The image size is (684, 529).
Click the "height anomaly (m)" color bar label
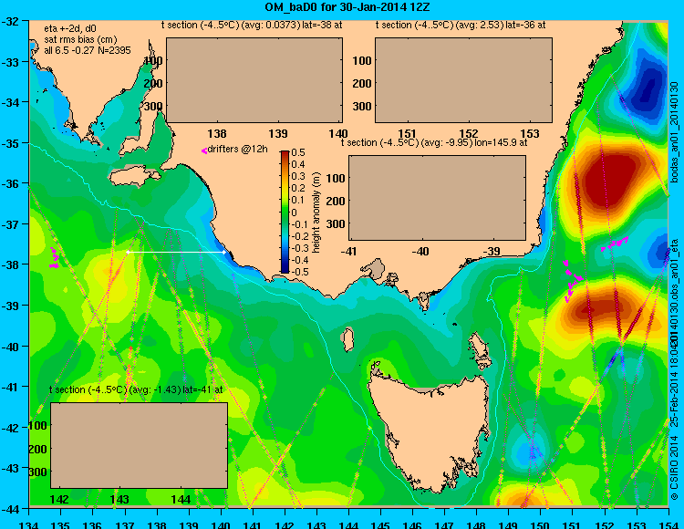316,212
